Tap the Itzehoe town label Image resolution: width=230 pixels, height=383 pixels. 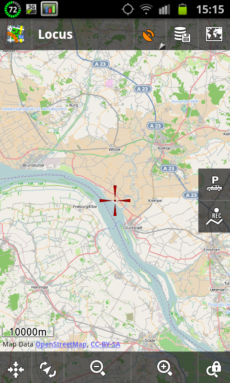click(164, 148)
